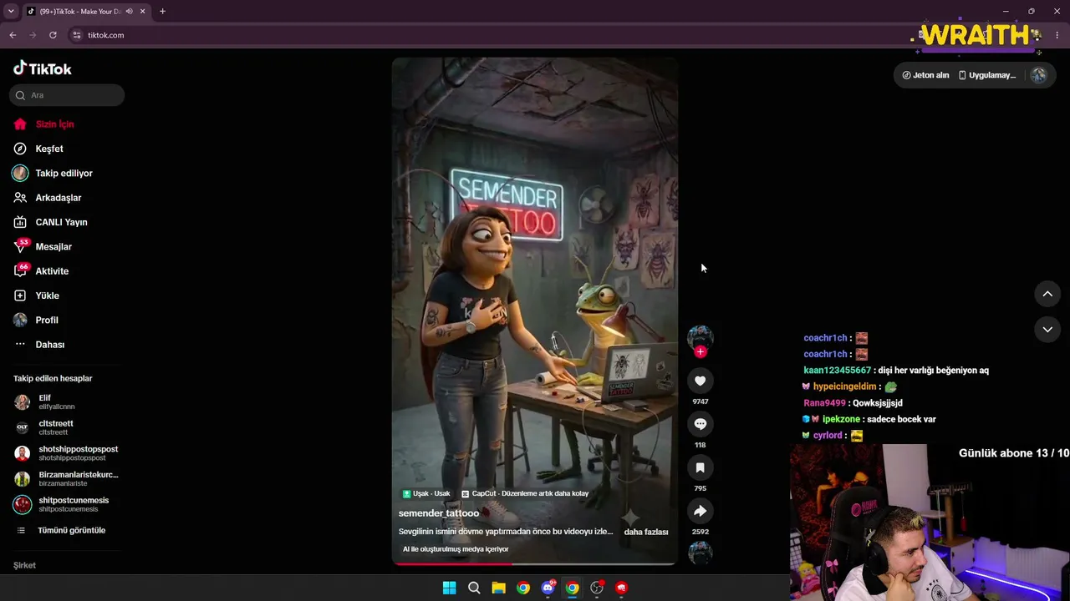Open the account avatar menu at top right
1070x601 pixels.
(x=1038, y=75)
